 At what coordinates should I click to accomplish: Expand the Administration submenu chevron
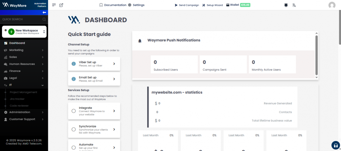coord(43,112)
